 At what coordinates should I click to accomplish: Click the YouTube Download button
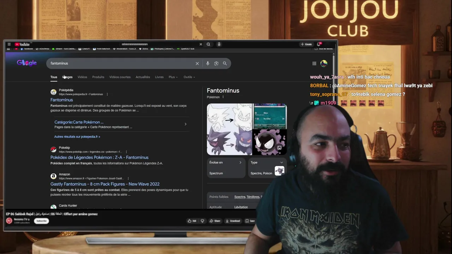click(232, 221)
